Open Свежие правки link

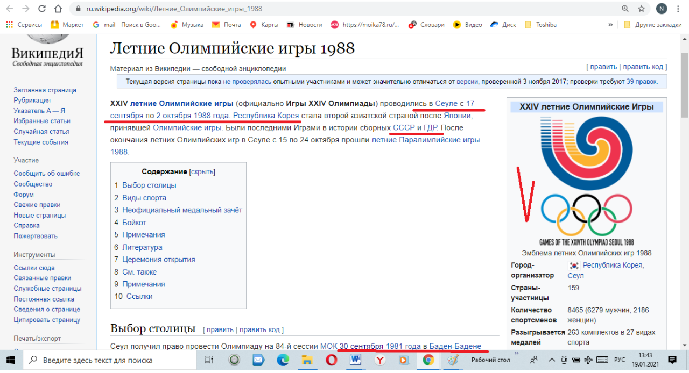[x=37, y=204]
